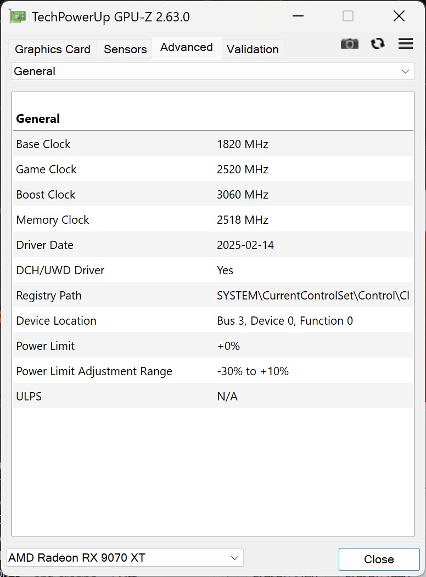Expand the General category dropdown
Image resolution: width=426 pixels, height=577 pixels.
pyautogui.click(x=213, y=71)
